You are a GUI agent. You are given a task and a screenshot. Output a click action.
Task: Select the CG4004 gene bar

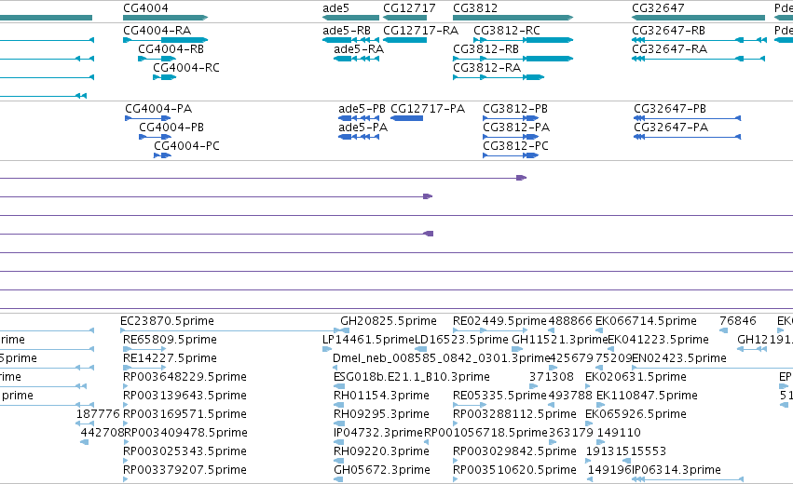click(165, 18)
